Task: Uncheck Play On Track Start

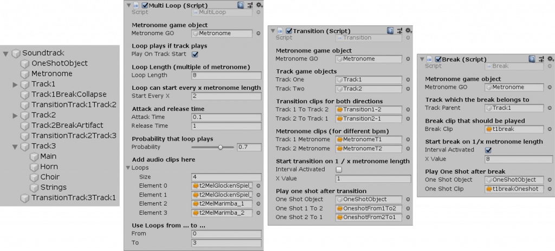Action: click(x=195, y=54)
